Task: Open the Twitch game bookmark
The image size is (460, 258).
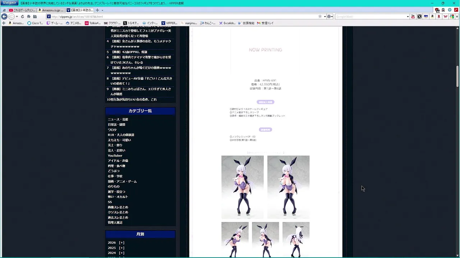Action: 54,23
